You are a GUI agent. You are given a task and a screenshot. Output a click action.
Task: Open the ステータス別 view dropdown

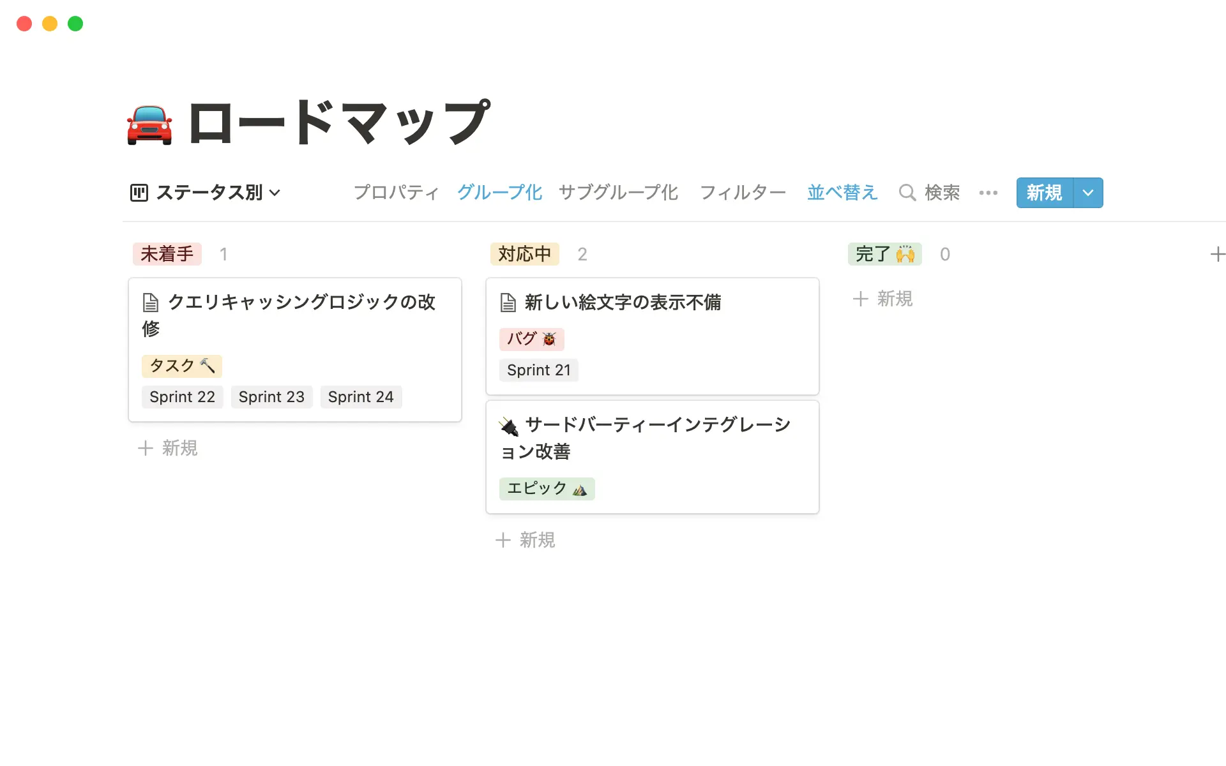tap(275, 192)
